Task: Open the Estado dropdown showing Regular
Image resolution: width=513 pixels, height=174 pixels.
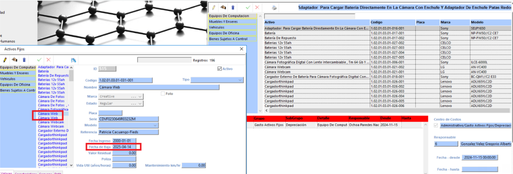Action: click(140, 104)
